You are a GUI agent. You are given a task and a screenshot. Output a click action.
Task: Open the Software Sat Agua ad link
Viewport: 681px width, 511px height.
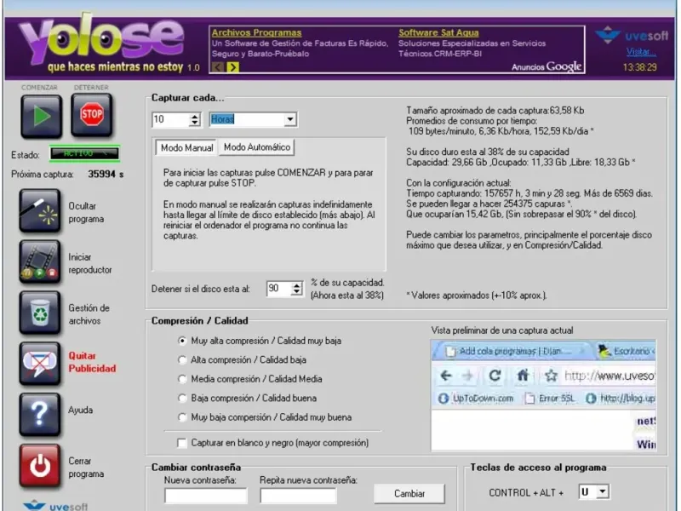point(438,32)
